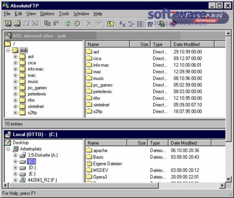The image size is (234, 198).
Task: Select the Basic folder in local list
Action: point(98,157)
